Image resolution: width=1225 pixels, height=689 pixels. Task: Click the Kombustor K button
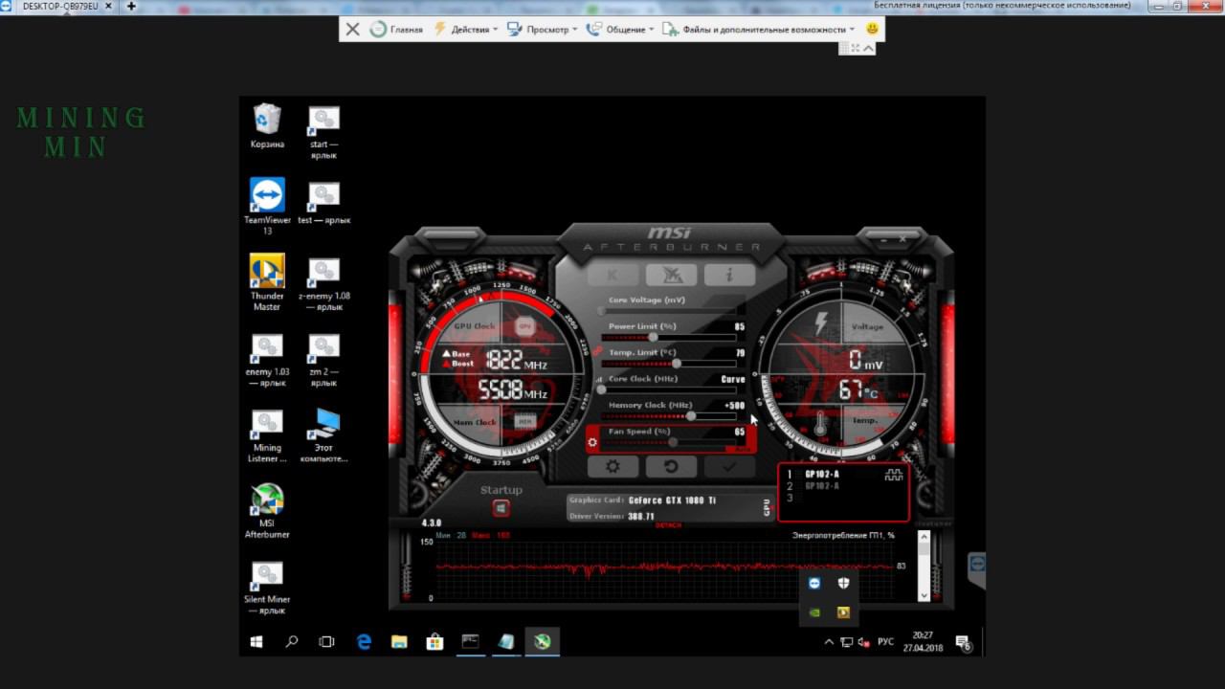612,276
